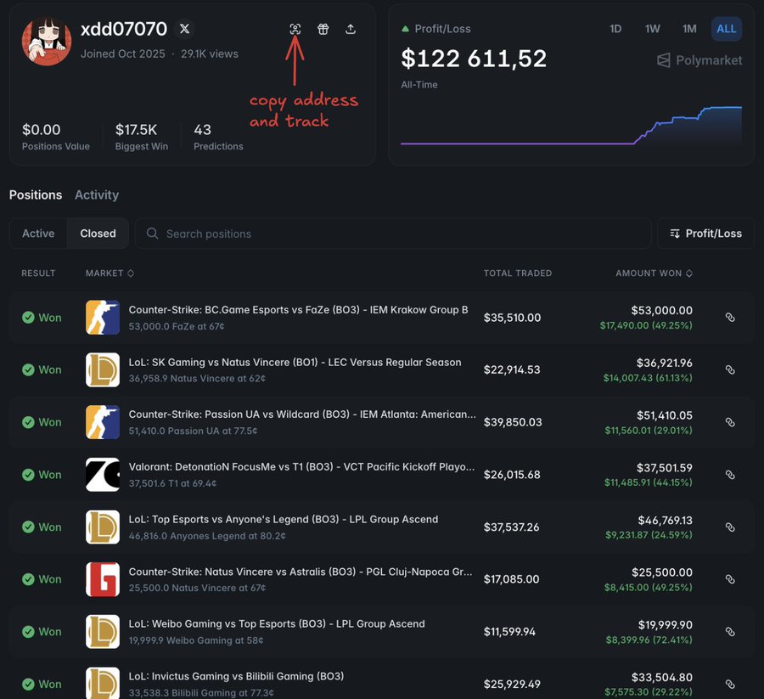Click the $17.5K Biggest Win stat

pyautogui.click(x=141, y=137)
